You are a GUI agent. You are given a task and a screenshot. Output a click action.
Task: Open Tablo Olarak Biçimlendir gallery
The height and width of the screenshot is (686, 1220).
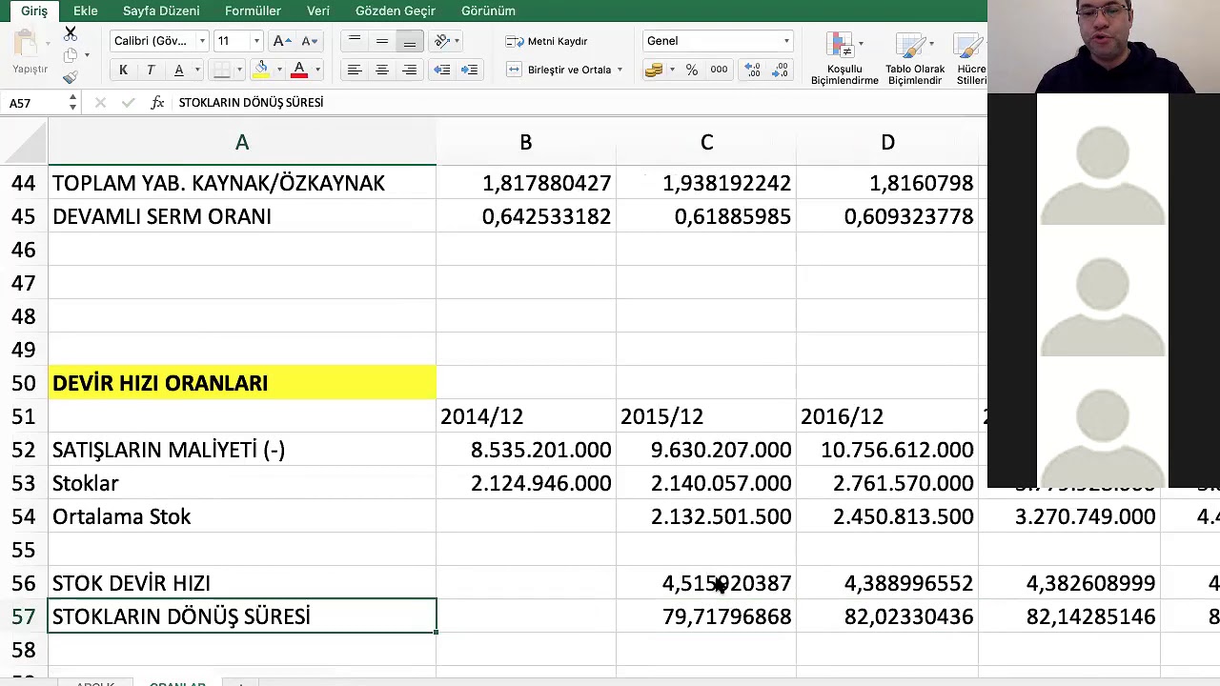915,58
